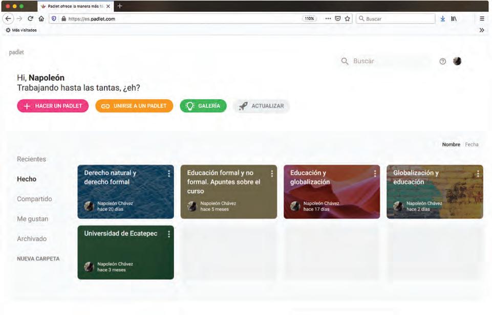
Task: Click 'hace 17 días' timestamp text
Action: click(x=316, y=209)
